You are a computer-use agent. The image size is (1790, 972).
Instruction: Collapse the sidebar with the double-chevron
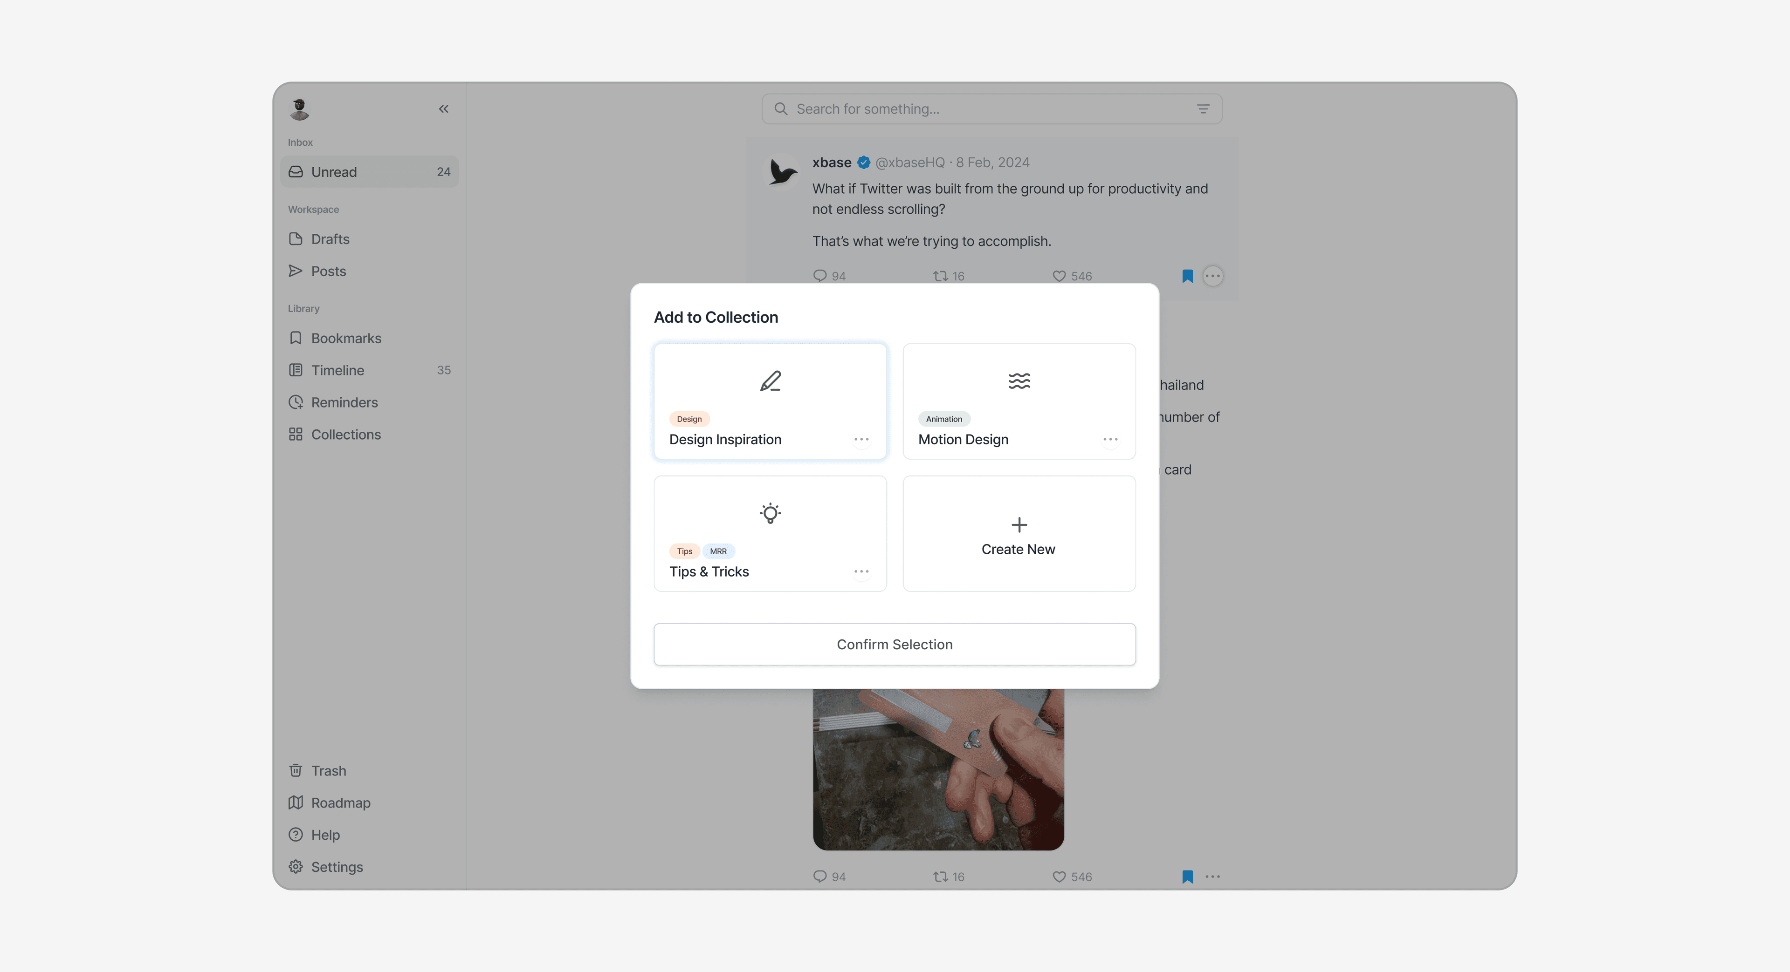pyautogui.click(x=443, y=109)
